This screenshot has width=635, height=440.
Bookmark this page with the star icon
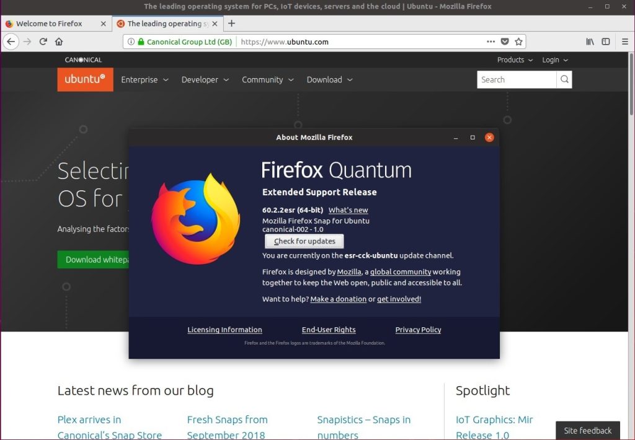pos(518,42)
